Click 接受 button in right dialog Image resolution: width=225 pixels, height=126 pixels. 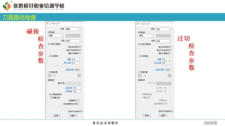coord(163,115)
